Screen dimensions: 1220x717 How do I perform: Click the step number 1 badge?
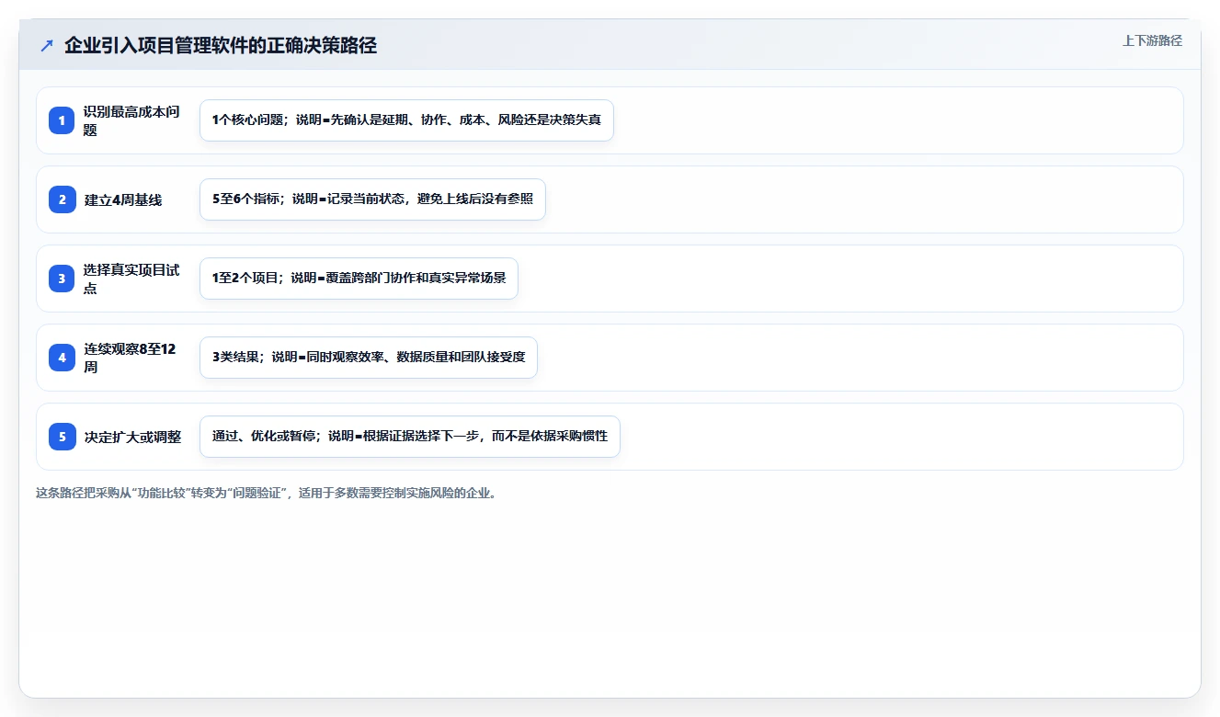tap(62, 120)
